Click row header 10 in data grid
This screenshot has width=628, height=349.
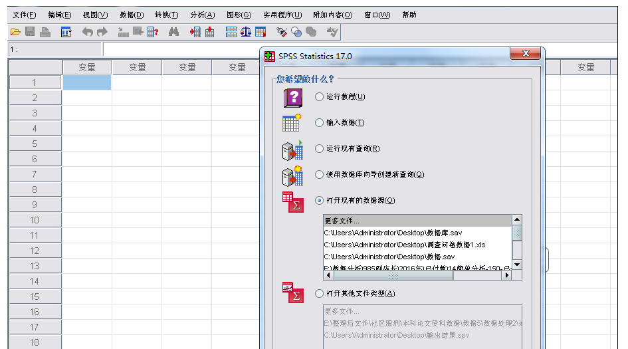pos(35,220)
